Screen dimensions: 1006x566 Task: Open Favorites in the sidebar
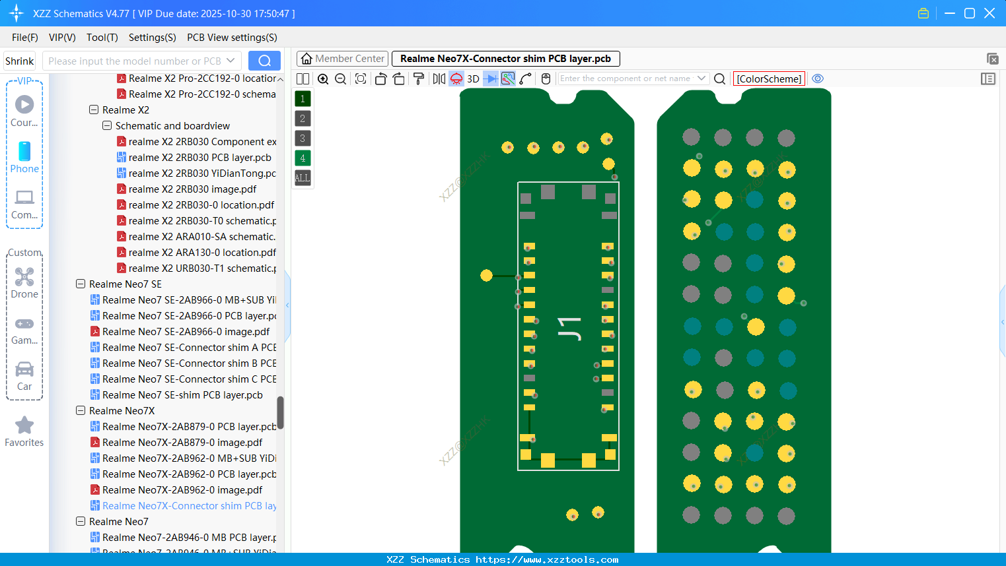tap(24, 431)
